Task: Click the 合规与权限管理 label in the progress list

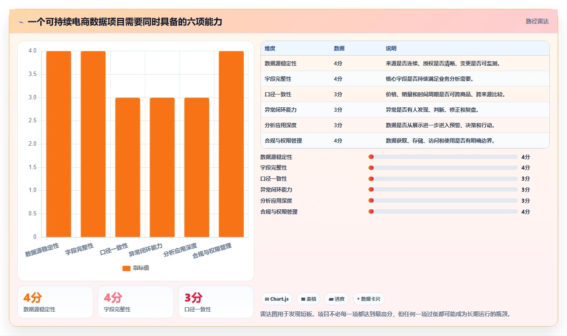Action: (279, 211)
